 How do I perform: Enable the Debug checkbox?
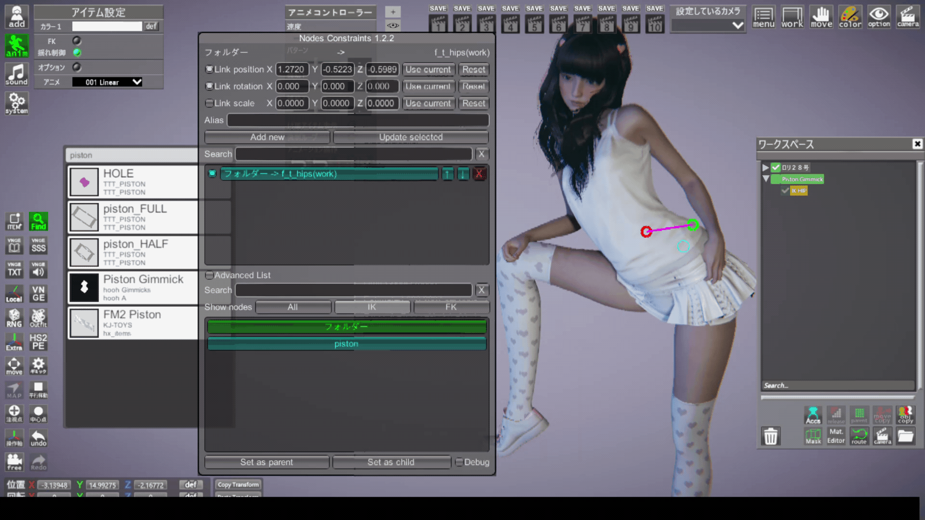459,462
